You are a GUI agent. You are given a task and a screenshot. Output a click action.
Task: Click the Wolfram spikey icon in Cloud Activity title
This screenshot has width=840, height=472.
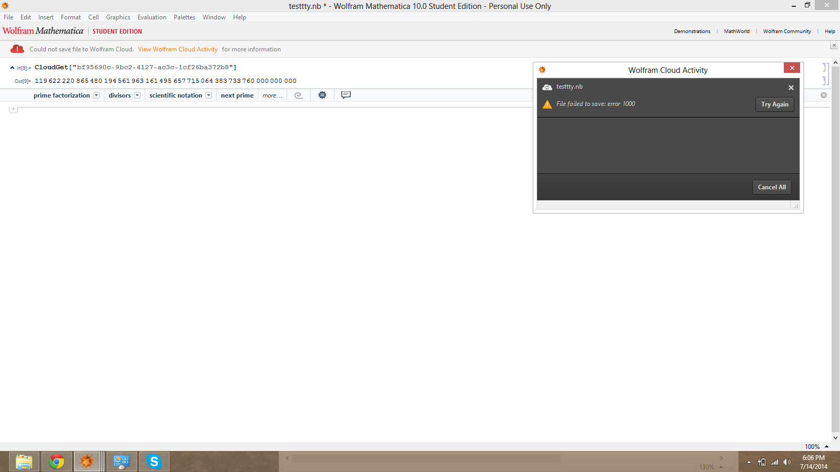[x=542, y=70]
